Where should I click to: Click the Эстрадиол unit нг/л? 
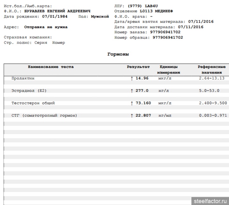click(164, 91)
